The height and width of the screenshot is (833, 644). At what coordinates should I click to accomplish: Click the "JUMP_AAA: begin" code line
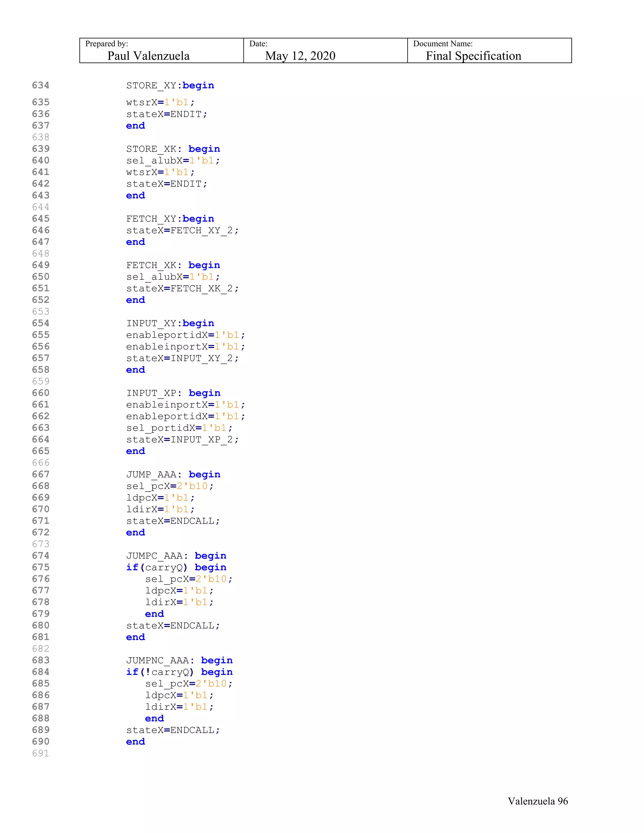click(173, 474)
